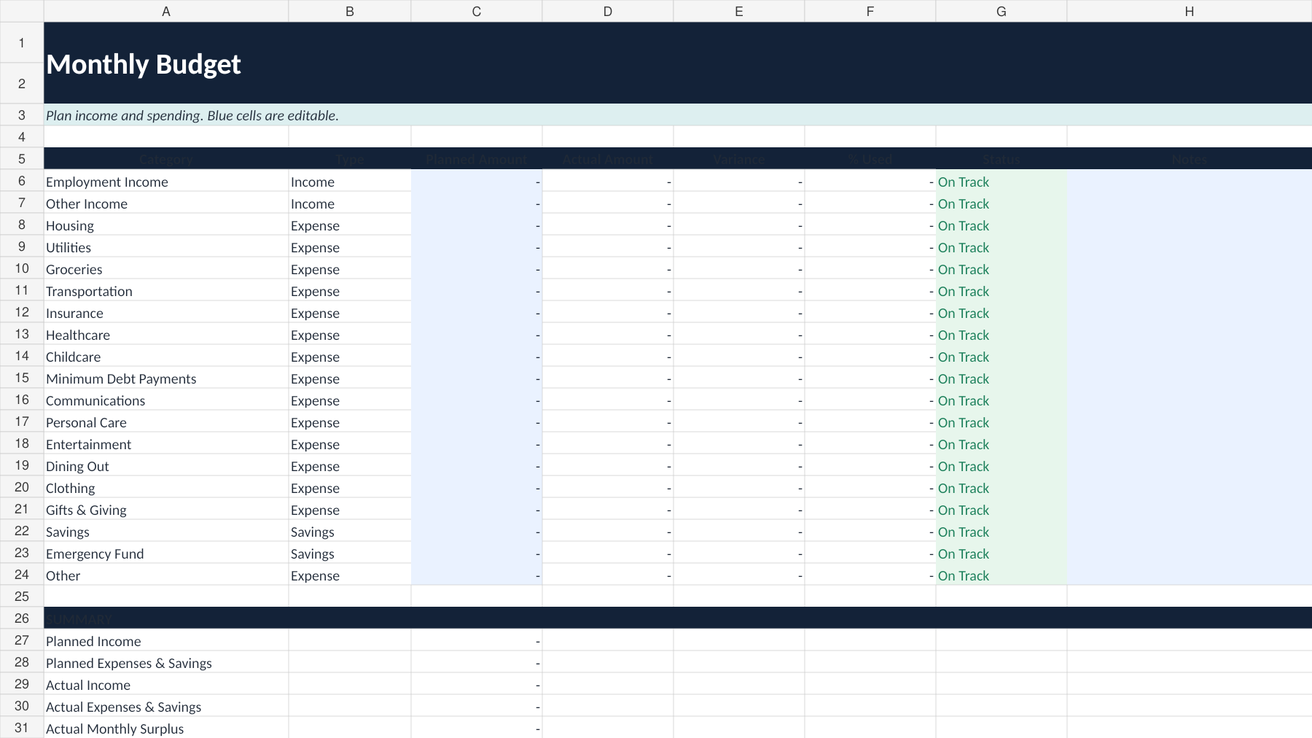Viewport: 1312px width, 738px height.
Task: Select column D header
Action: [x=608, y=11]
